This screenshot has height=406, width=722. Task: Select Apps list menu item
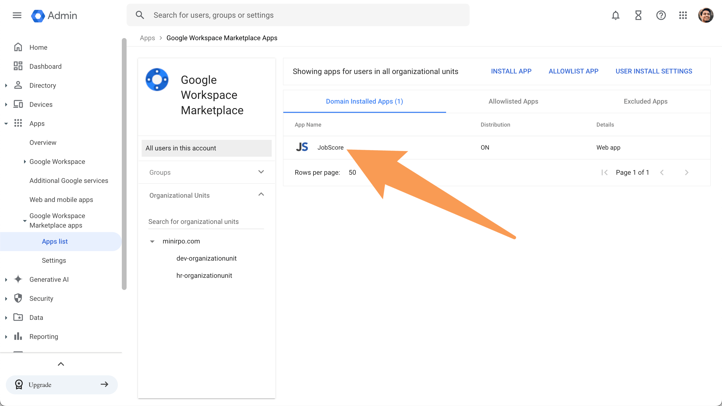(61, 241)
